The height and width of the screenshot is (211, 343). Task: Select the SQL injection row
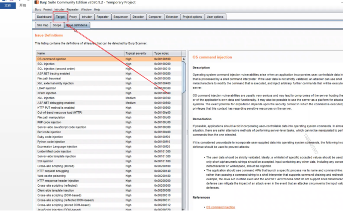(x=109, y=64)
